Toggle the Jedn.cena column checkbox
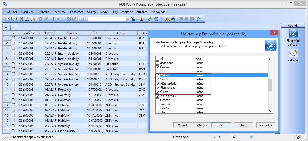This screenshot has height=141, width=308. [x=158, y=63]
